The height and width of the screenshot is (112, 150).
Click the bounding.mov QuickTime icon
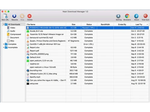click(x=28, y=70)
